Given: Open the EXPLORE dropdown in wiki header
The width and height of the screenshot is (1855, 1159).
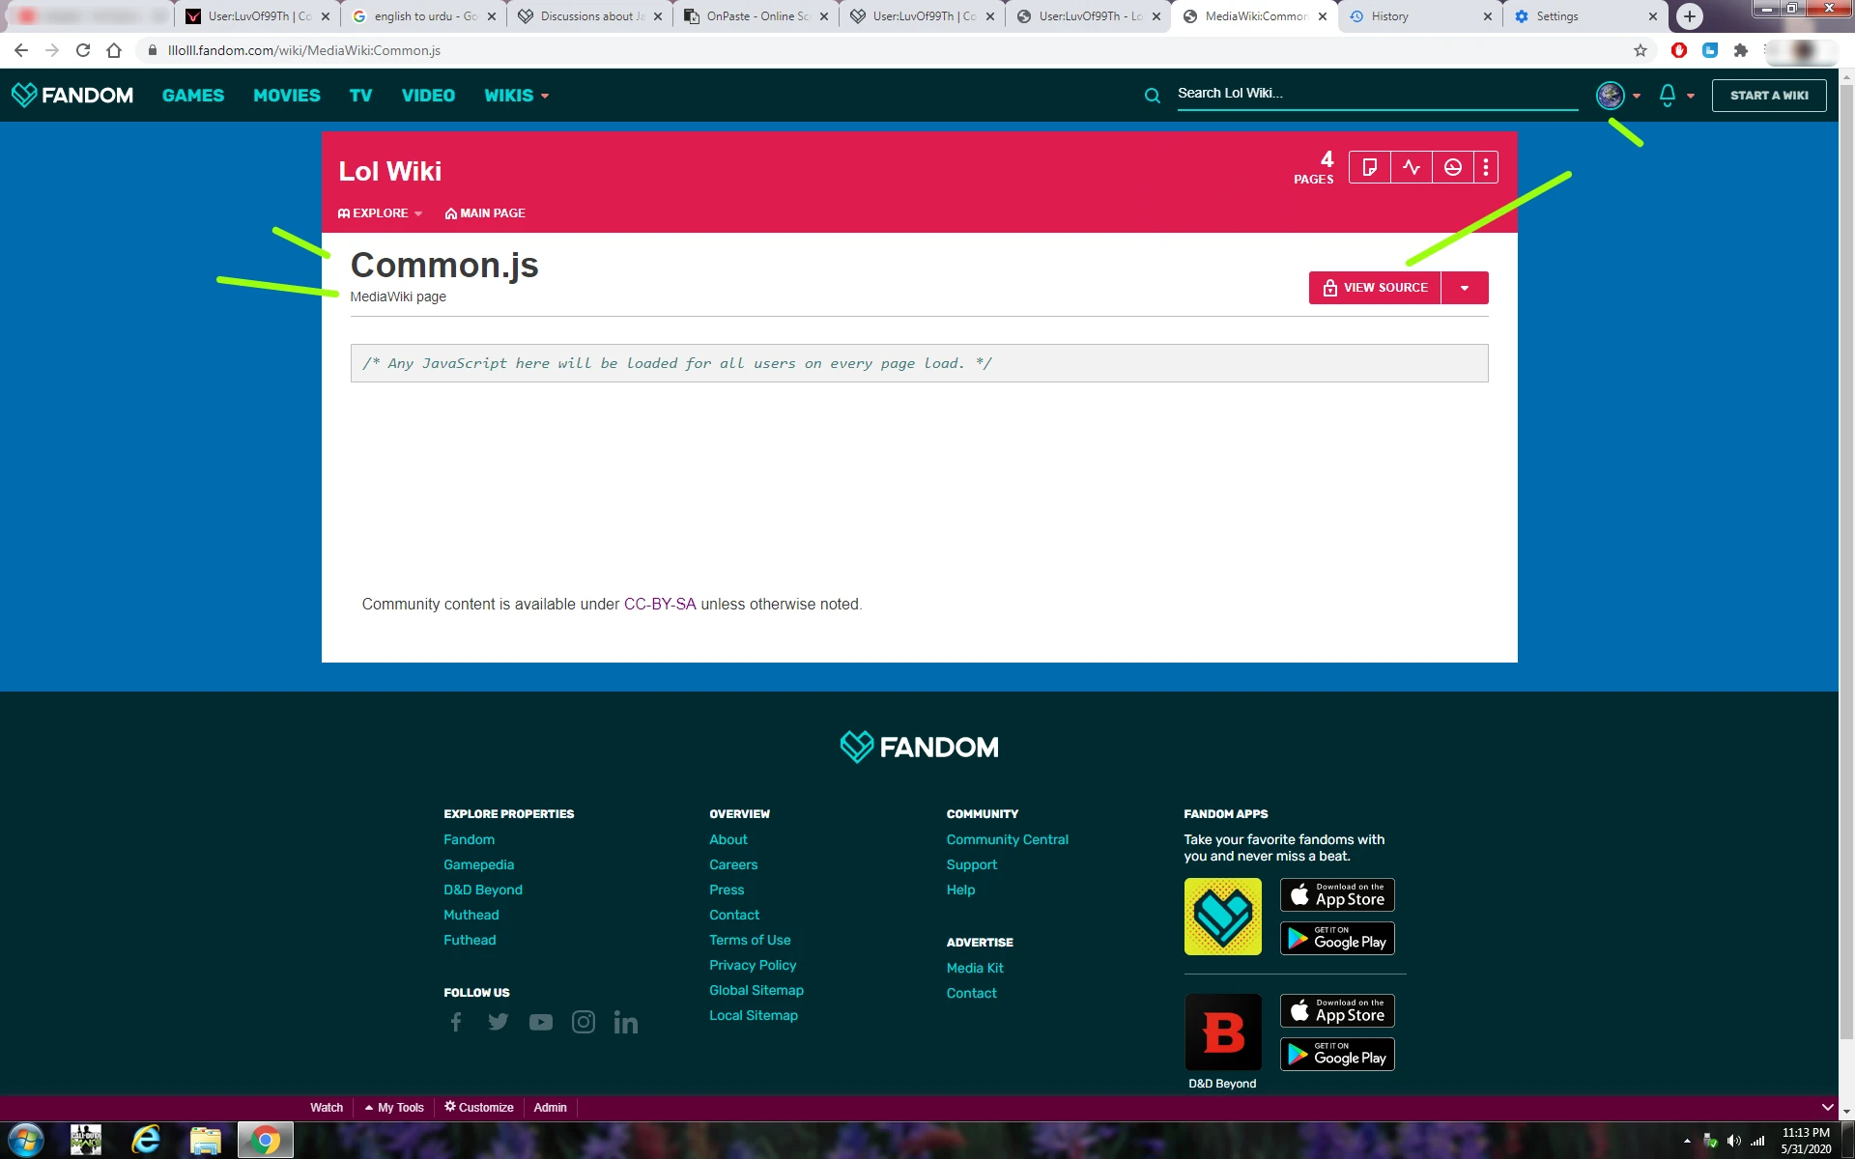Looking at the screenshot, I should tap(380, 213).
